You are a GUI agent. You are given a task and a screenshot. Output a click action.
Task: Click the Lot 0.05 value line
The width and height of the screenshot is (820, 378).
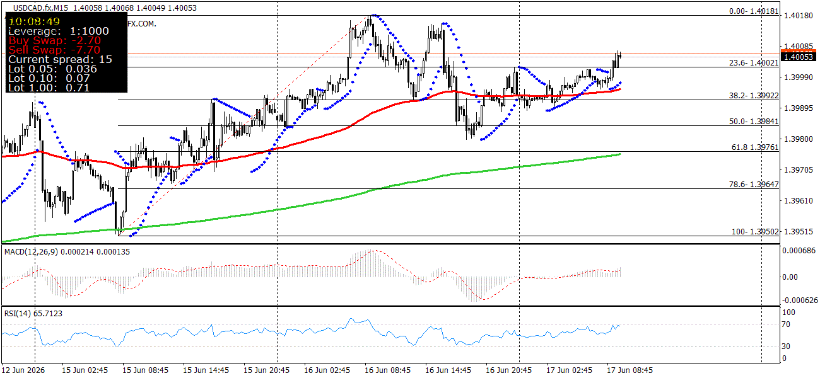(x=52, y=69)
